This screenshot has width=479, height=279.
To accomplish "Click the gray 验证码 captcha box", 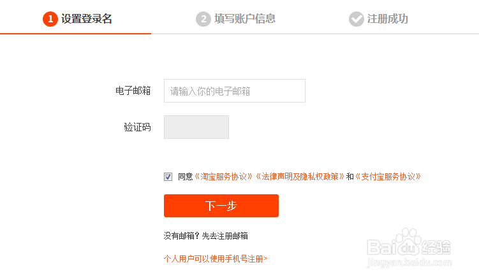I will (196, 127).
